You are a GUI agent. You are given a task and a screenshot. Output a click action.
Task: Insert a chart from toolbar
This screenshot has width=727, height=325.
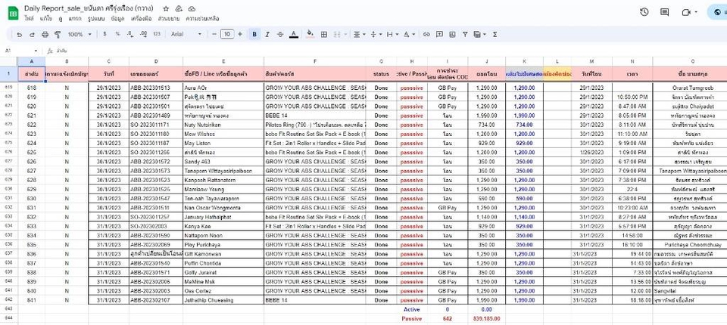point(452,34)
